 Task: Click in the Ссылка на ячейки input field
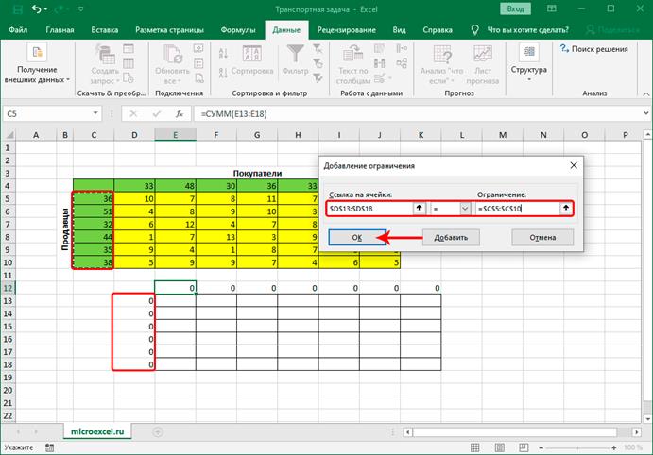[369, 209]
